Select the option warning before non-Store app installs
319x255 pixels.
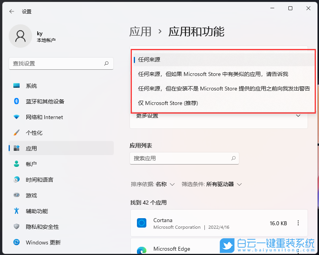coord(224,89)
